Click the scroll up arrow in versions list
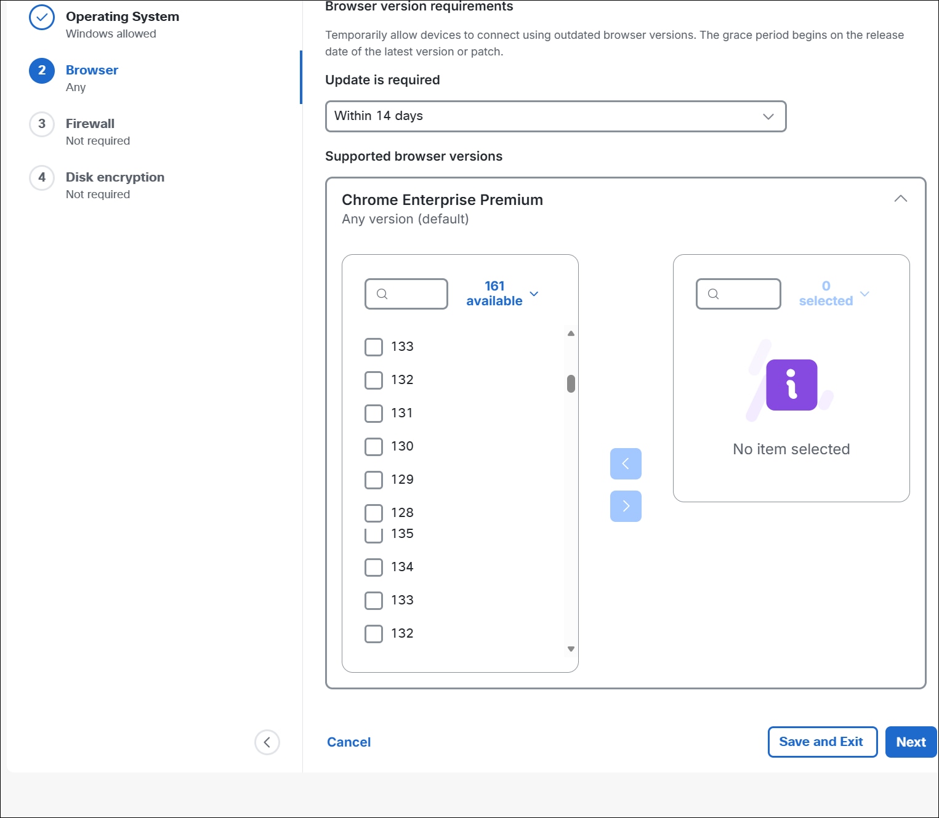 pyautogui.click(x=571, y=334)
